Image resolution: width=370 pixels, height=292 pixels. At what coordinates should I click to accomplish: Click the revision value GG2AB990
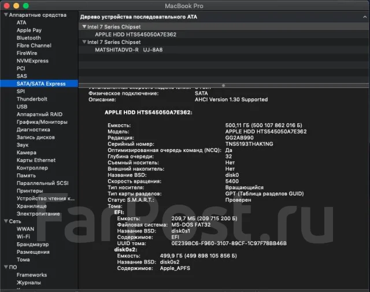click(x=239, y=138)
